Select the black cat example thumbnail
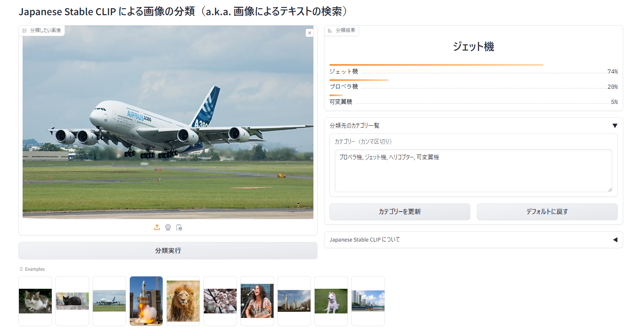The width and height of the screenshot is (640, 336). click(x=72, y=301)
